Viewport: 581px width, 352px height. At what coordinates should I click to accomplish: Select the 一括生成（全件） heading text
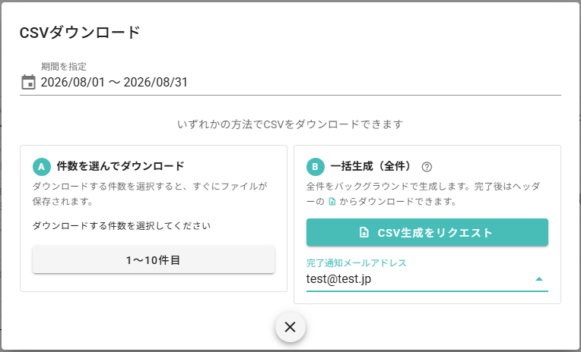(x=370, y=166)
